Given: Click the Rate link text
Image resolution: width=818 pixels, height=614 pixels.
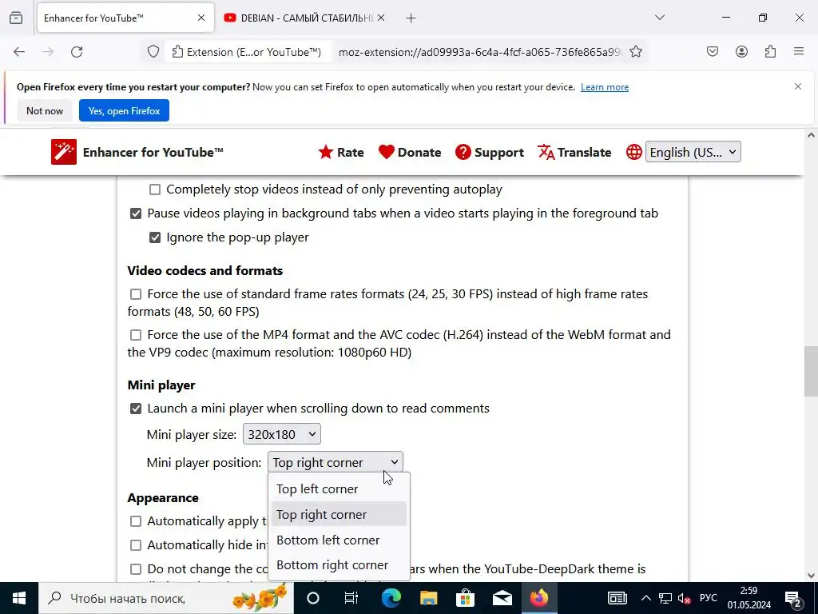Looking at the screenshot, I should tap(350, 153).
